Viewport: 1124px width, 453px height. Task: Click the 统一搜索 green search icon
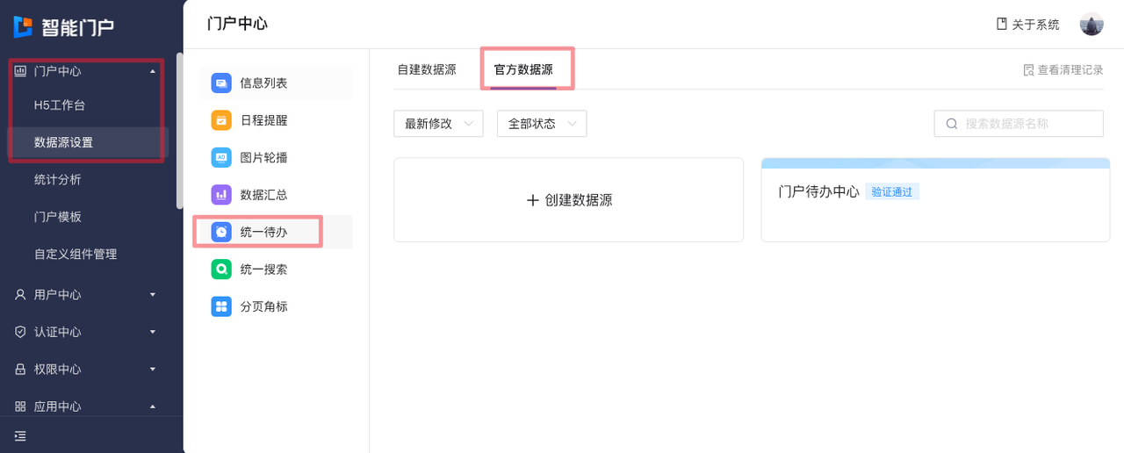pyautogui.click(x=221, y=270)
